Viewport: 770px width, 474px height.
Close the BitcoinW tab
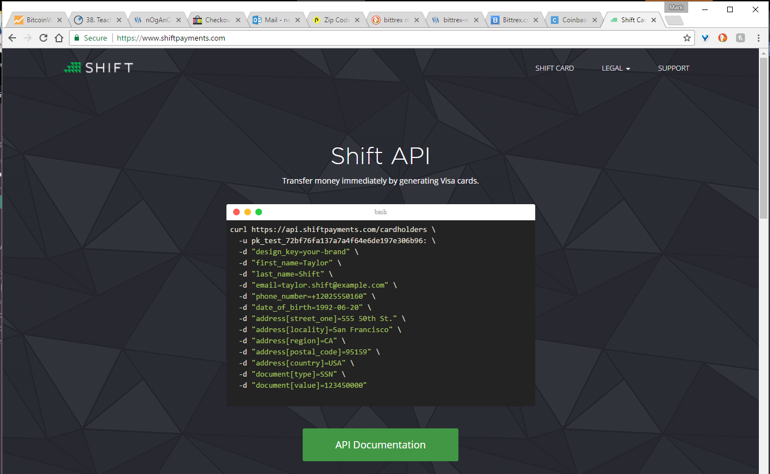click(60, 20)
